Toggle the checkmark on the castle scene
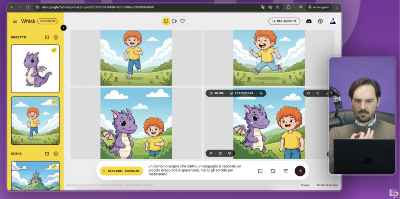The height and width of the screenshot is (199, 400). coord(54,166)
